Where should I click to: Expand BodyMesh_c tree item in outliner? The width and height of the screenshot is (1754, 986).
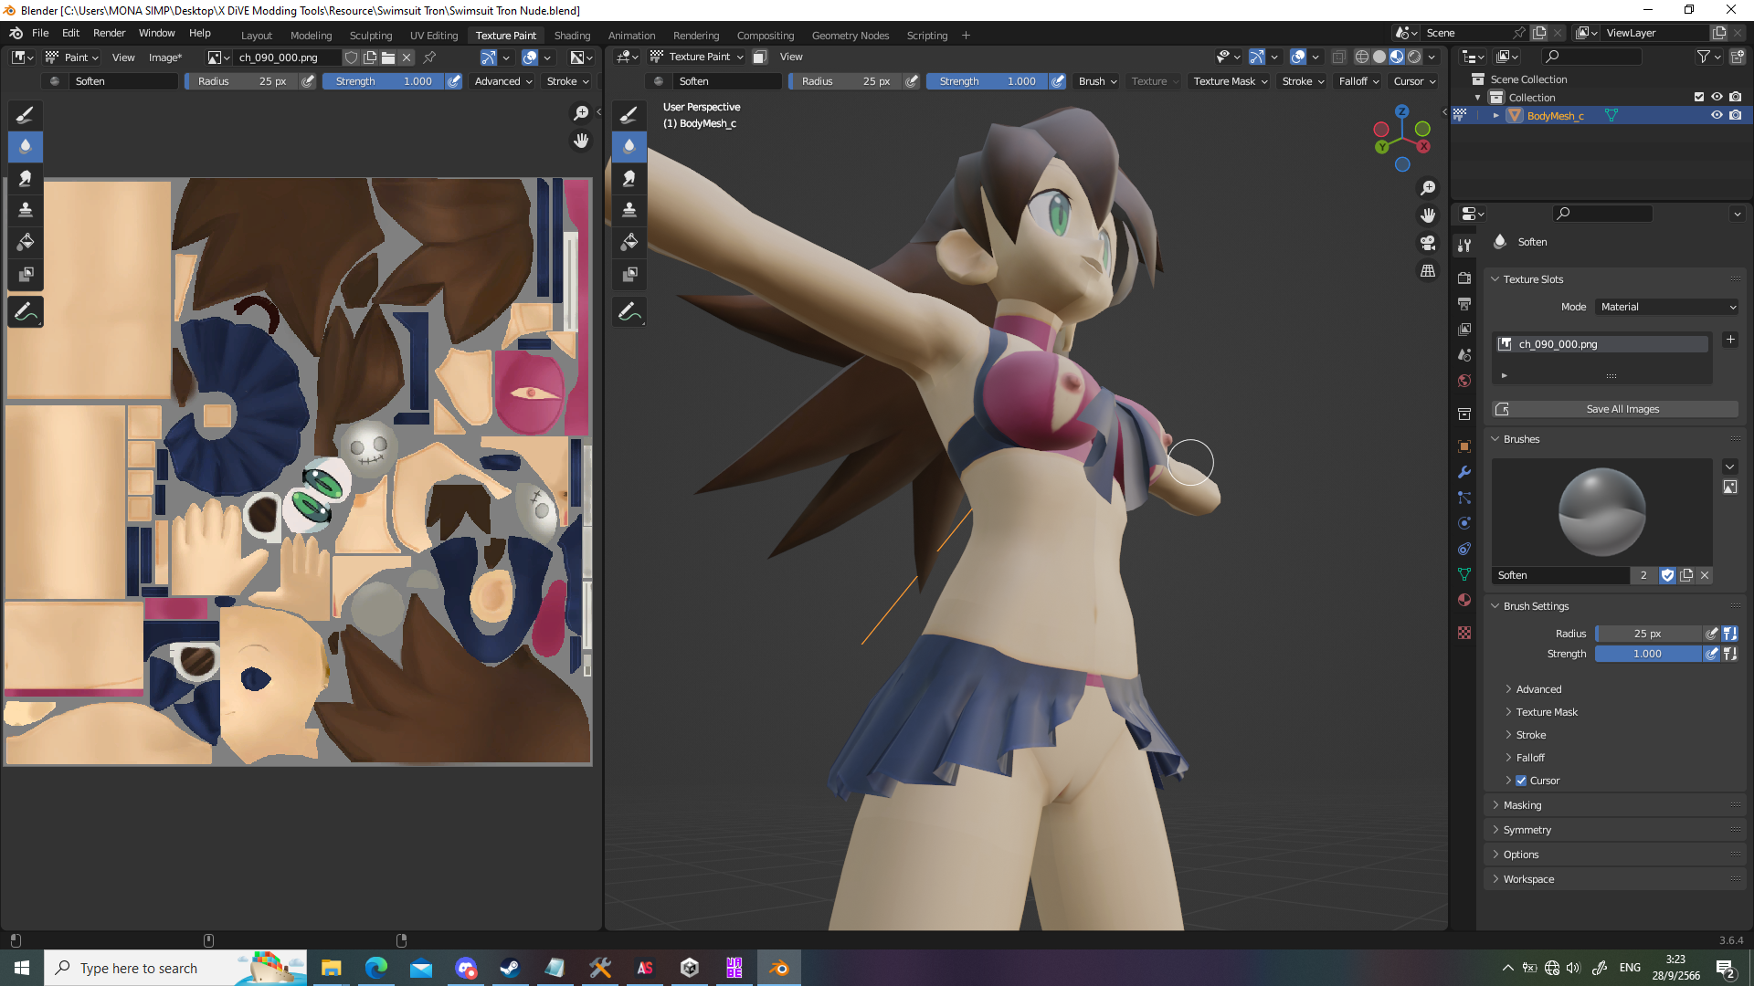click(x=1496, y=115)
